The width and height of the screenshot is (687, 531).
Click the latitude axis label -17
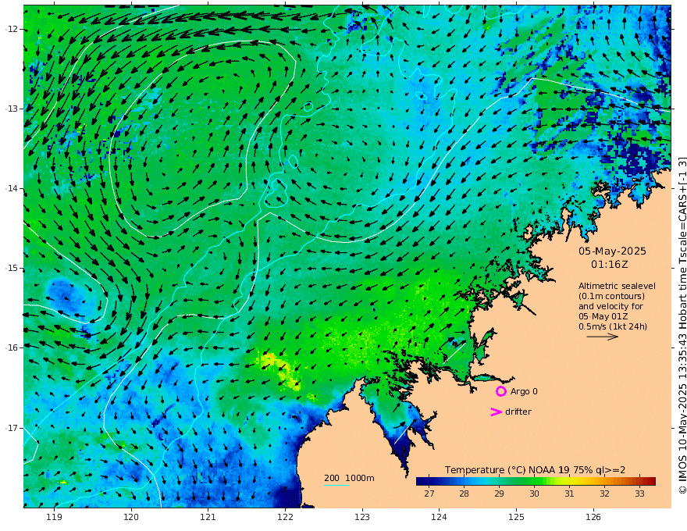click(12, 428)
